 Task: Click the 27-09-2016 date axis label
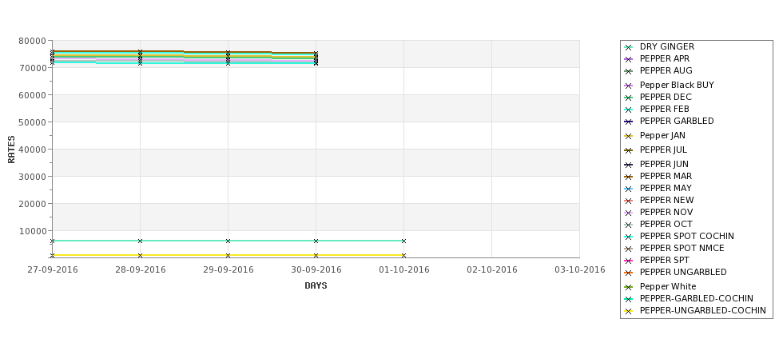(53, 270)
